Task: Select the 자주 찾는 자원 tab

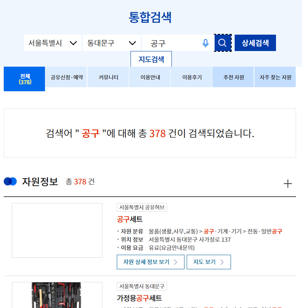Action: click(275, 77)
